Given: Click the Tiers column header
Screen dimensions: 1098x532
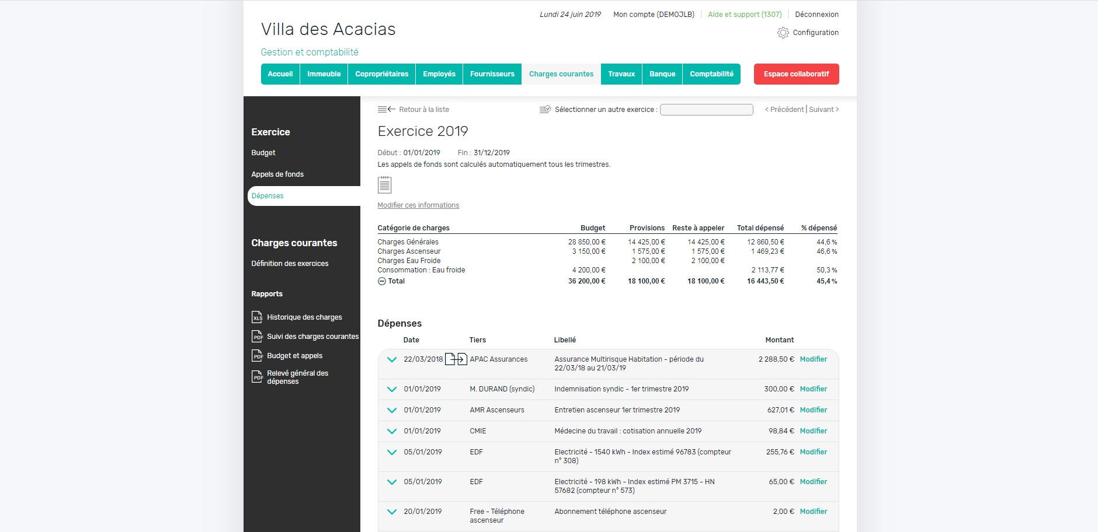Looking at the screenshot, I should (477, 340).
